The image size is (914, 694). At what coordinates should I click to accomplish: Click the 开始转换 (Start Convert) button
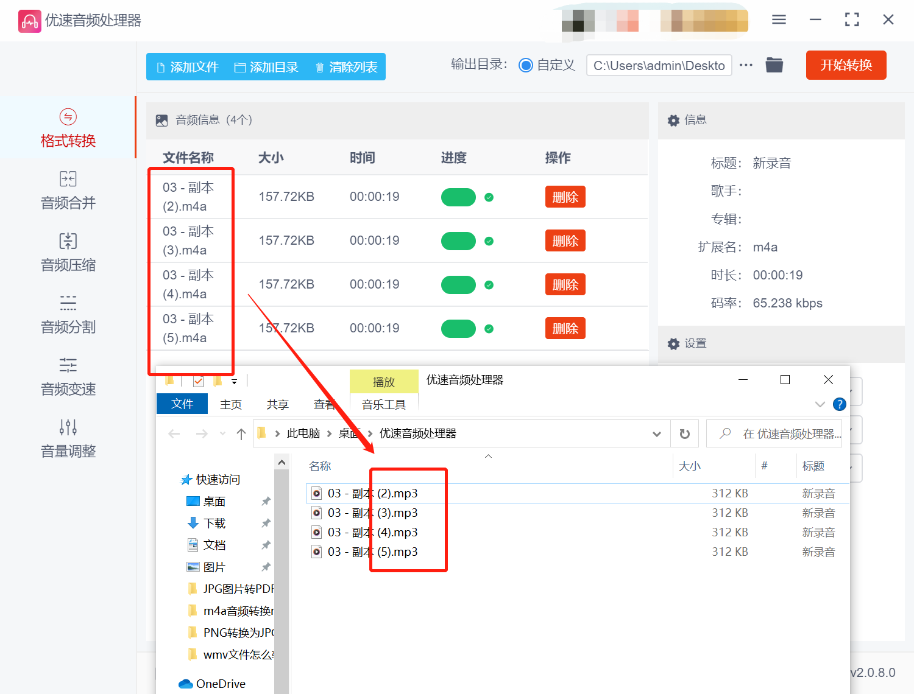pos(846,65)
